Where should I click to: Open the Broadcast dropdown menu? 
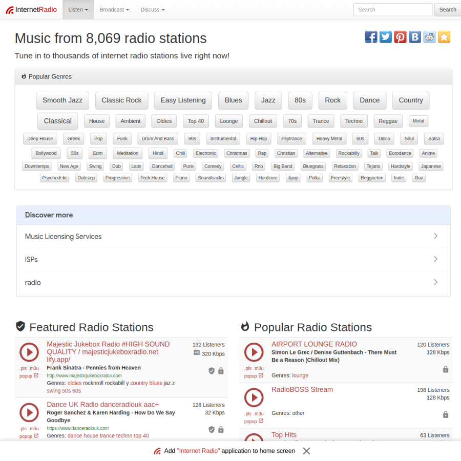(x=114, y=10)
